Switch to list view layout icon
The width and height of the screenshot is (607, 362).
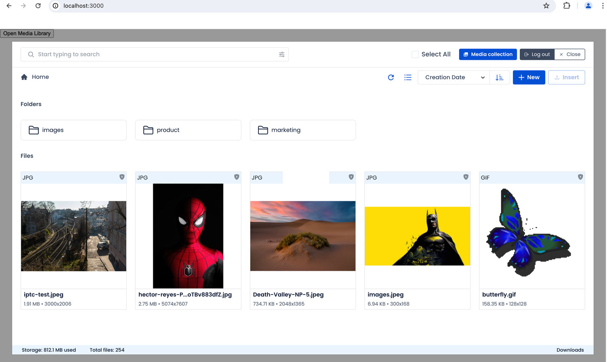pos(408,77)
